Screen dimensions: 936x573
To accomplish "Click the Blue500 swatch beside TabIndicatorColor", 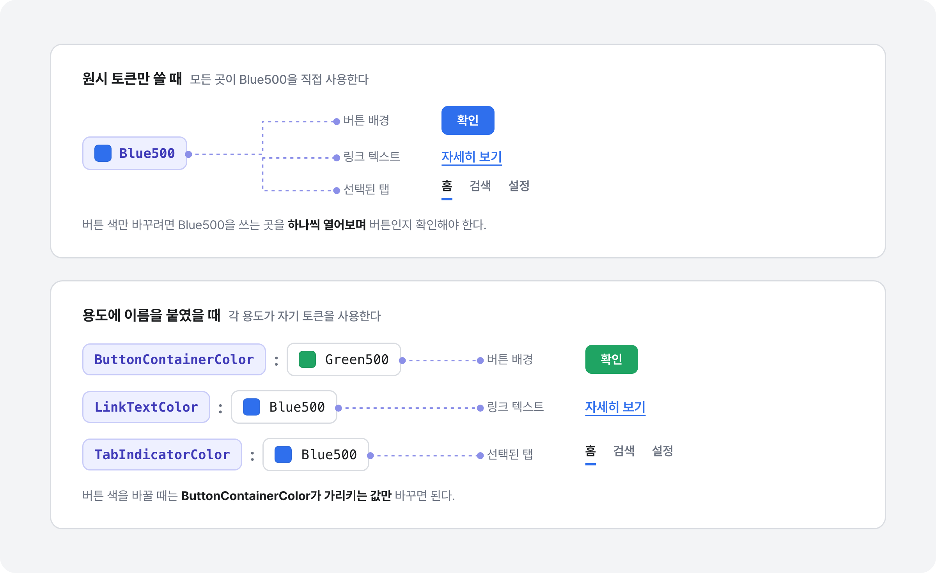I will pos(283,455).
